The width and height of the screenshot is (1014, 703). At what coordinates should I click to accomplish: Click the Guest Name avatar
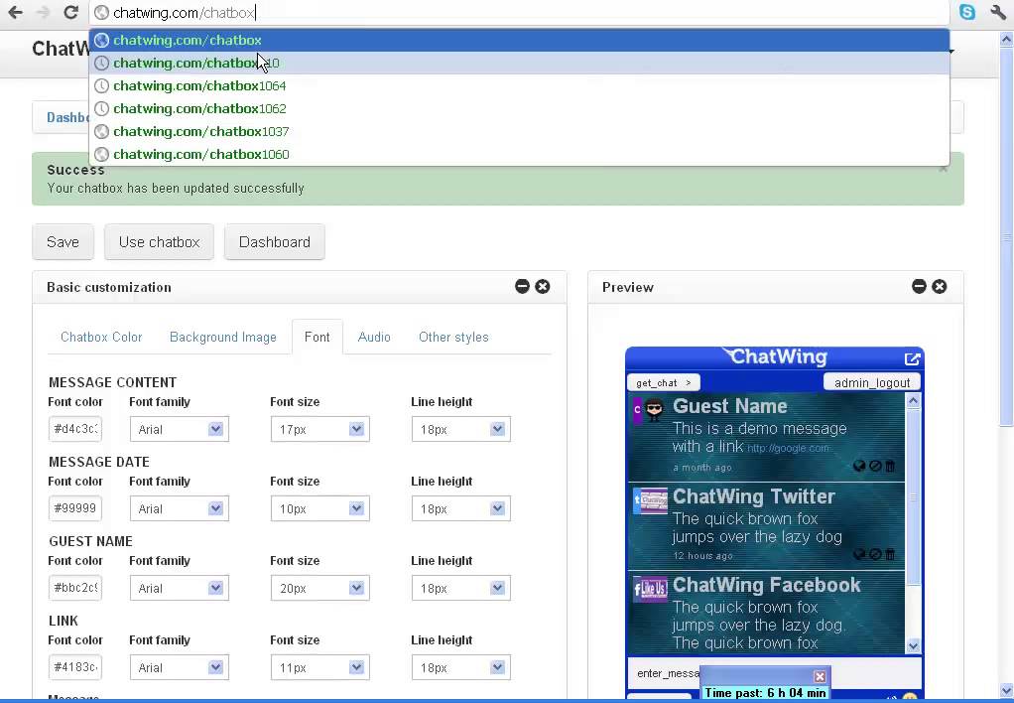coord(655,409)
